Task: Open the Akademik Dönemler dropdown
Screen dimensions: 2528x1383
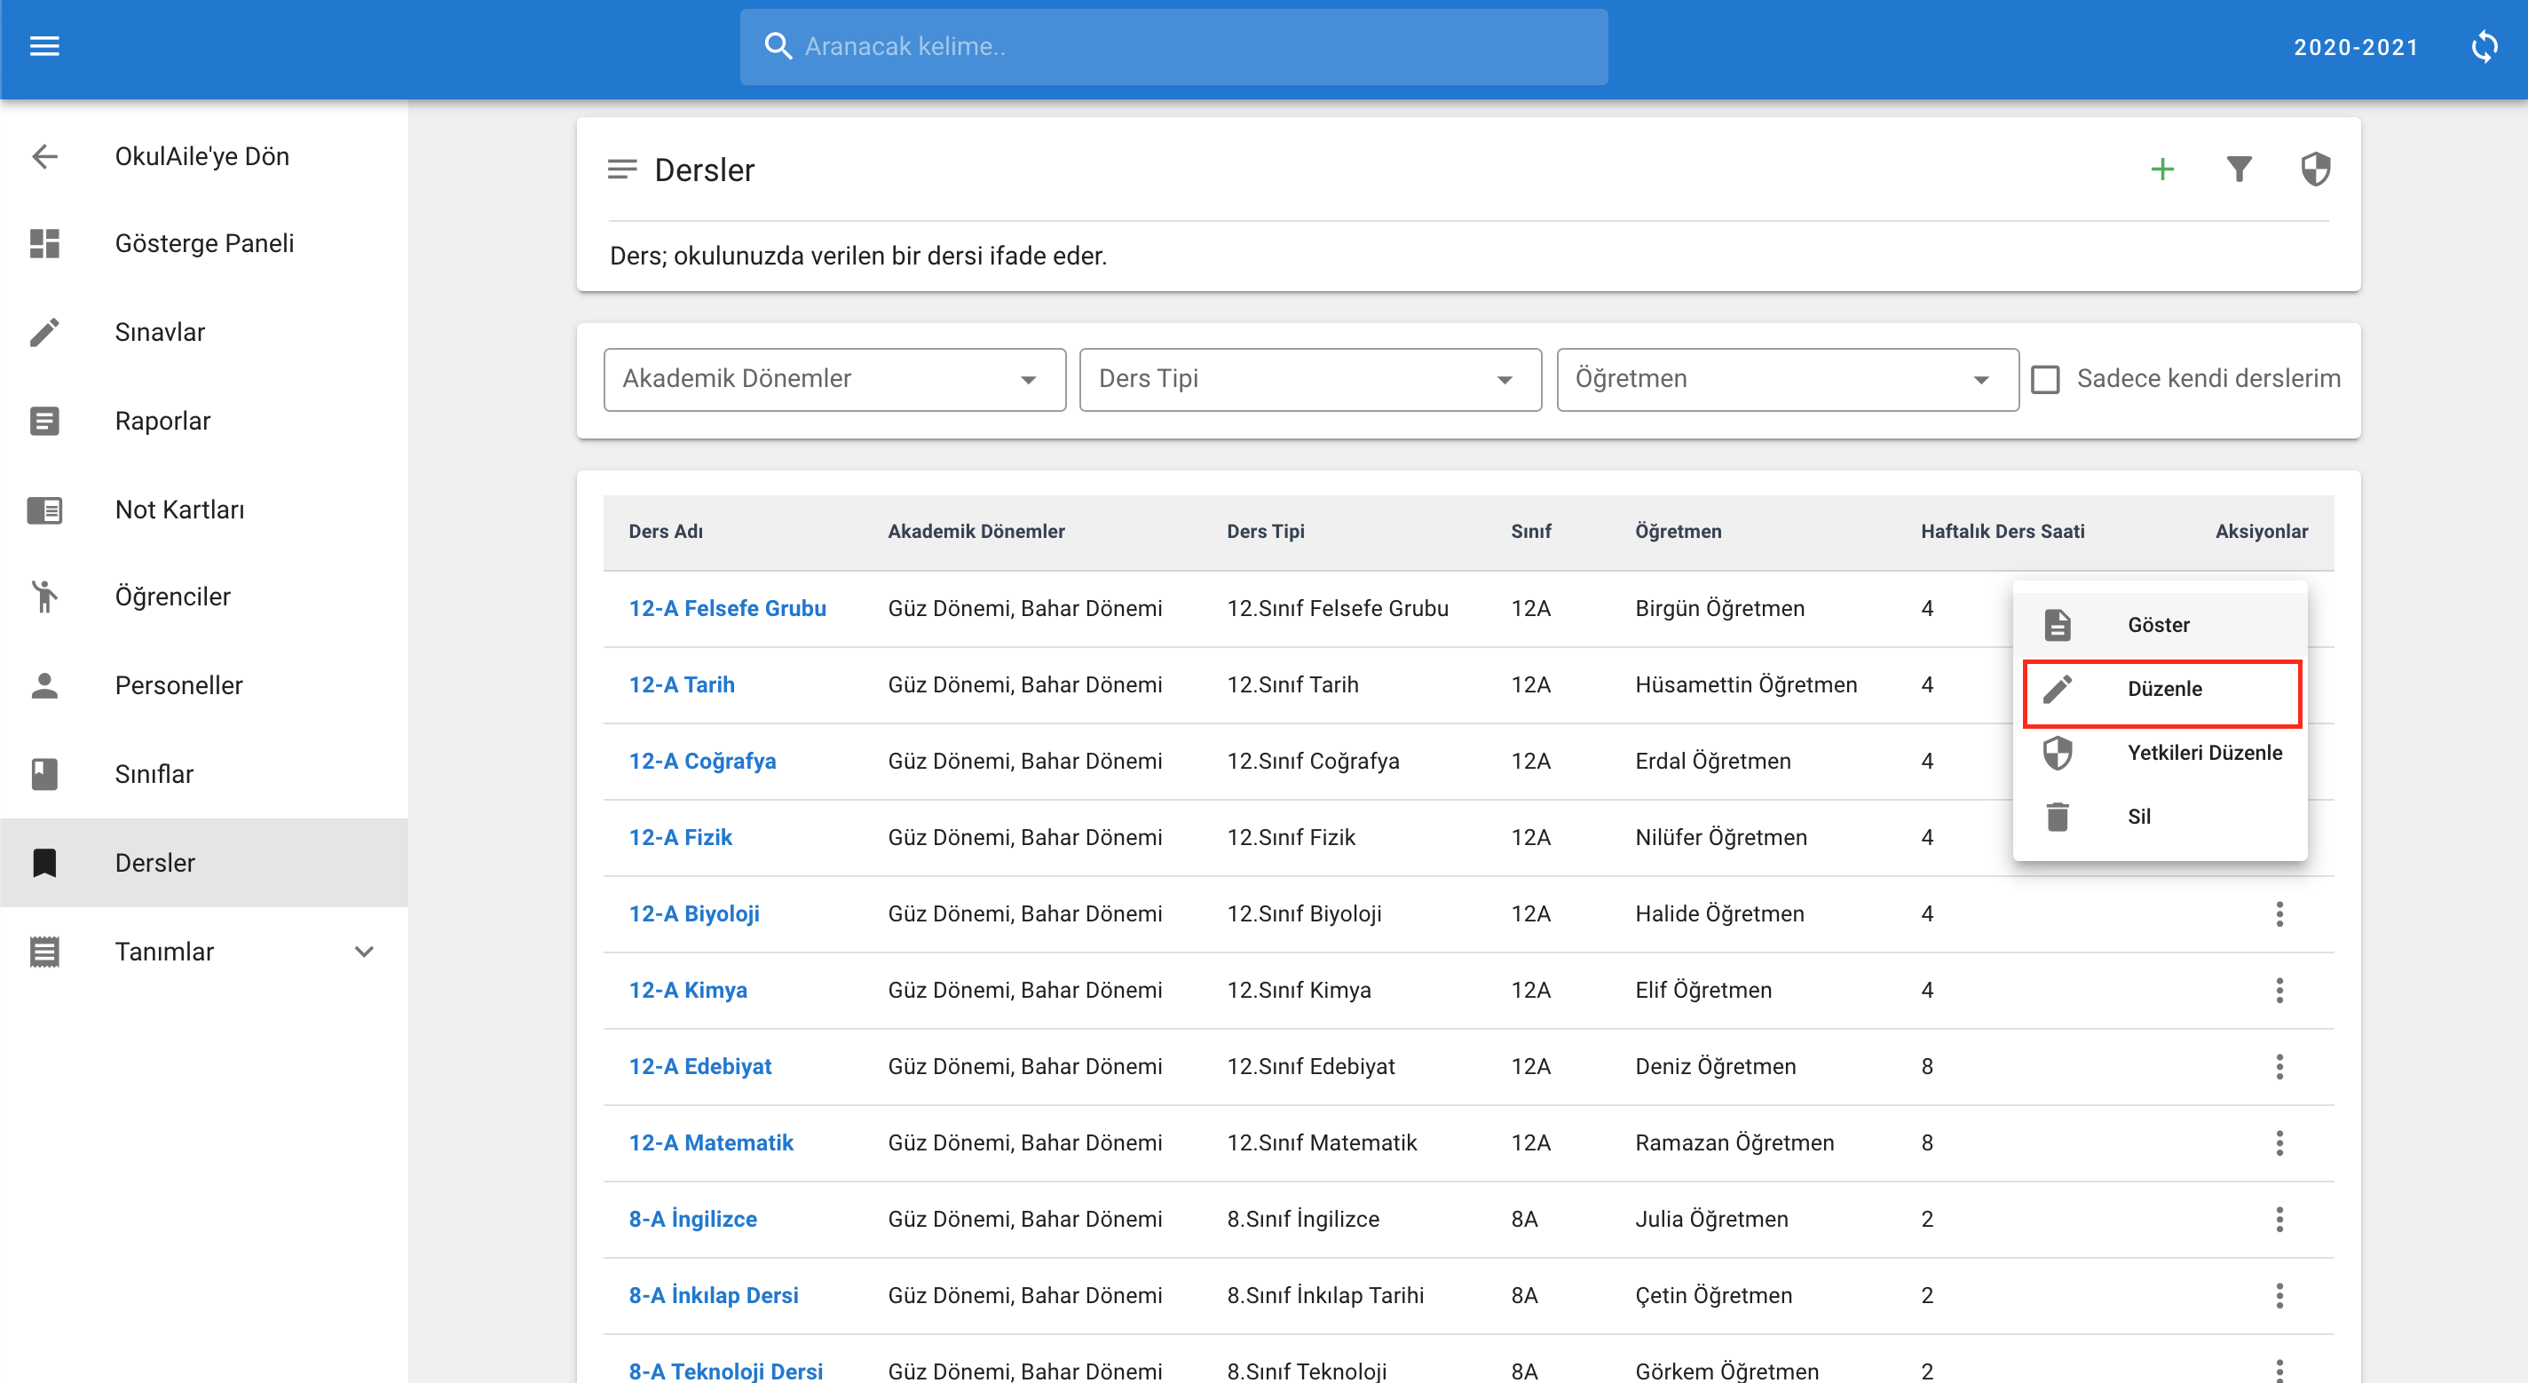Action: pos(834,380)
